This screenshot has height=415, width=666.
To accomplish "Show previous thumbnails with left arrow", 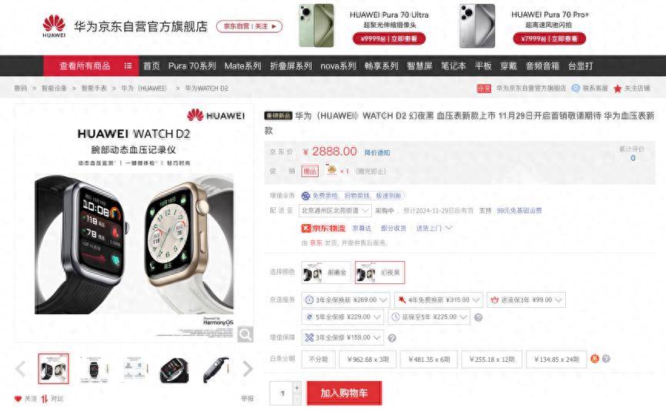I will coord(20,369).
